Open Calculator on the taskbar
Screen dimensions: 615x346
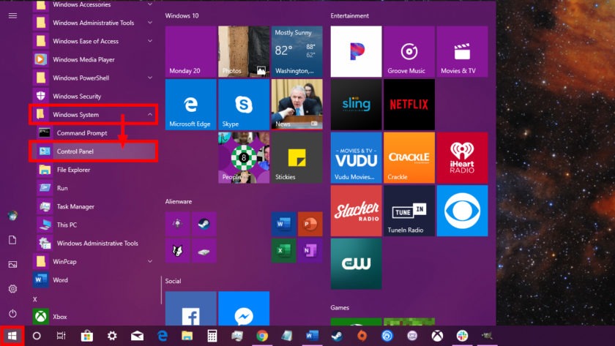212,336
